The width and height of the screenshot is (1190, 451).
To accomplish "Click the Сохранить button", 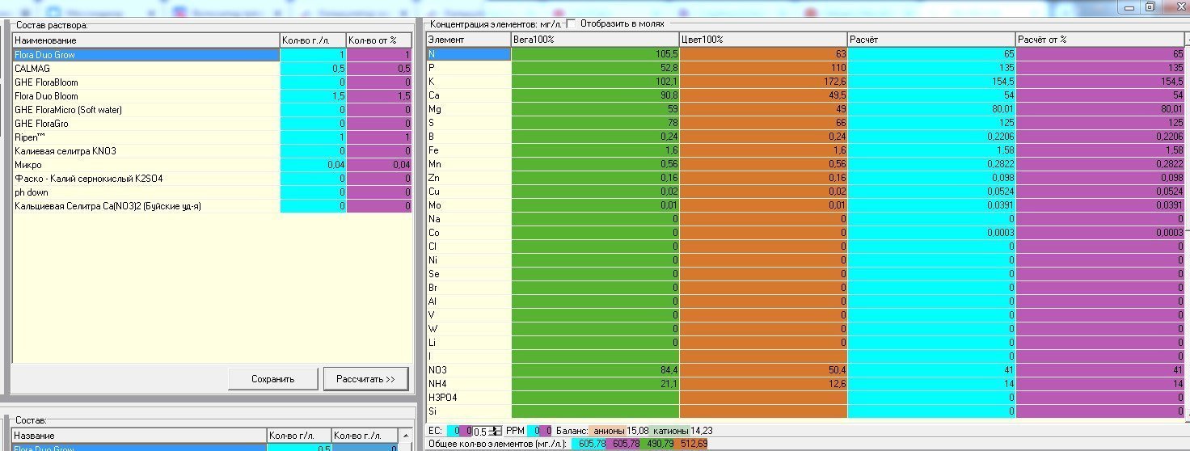I will click(x=273, y=378).
